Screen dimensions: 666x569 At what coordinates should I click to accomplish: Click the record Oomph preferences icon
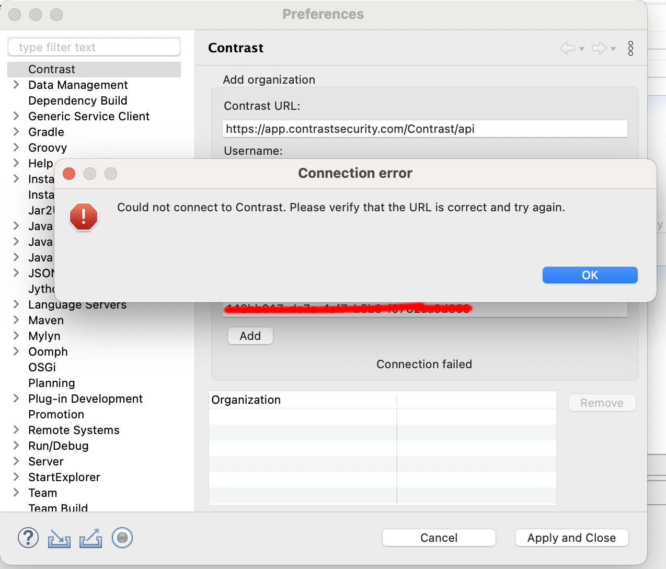click(122, 538)
